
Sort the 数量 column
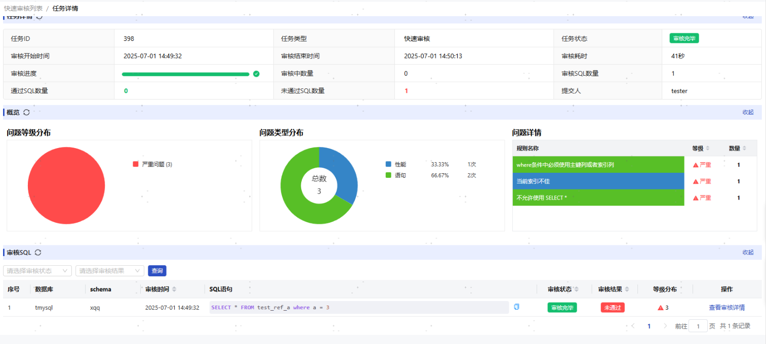coord(744,149)
